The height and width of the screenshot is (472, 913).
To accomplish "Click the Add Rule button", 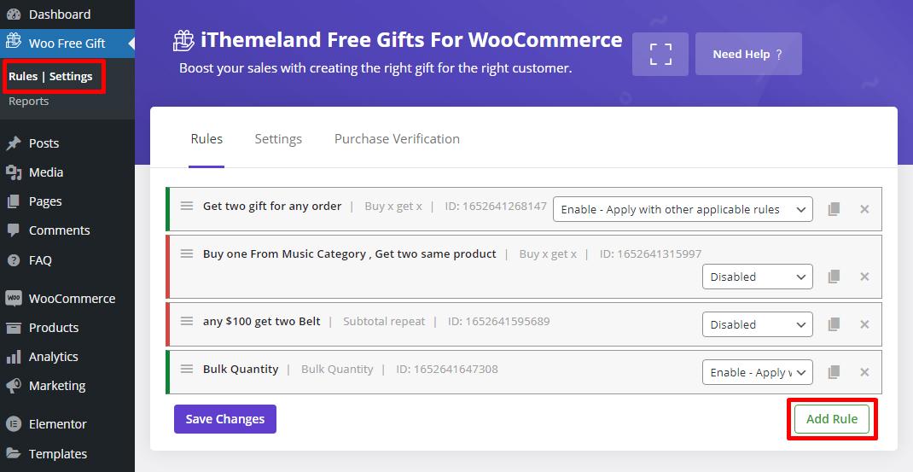I will click(x=831, y=419).
